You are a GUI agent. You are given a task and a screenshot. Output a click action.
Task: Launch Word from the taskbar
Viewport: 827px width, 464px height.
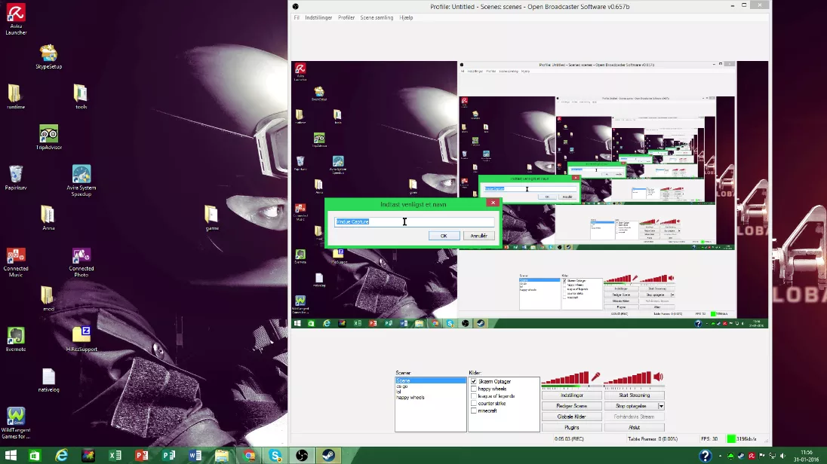tap(195, 455)
